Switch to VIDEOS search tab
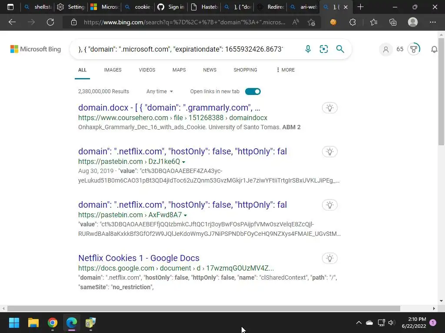The height and width of the screenshot is (333, 445). point(147,70)
